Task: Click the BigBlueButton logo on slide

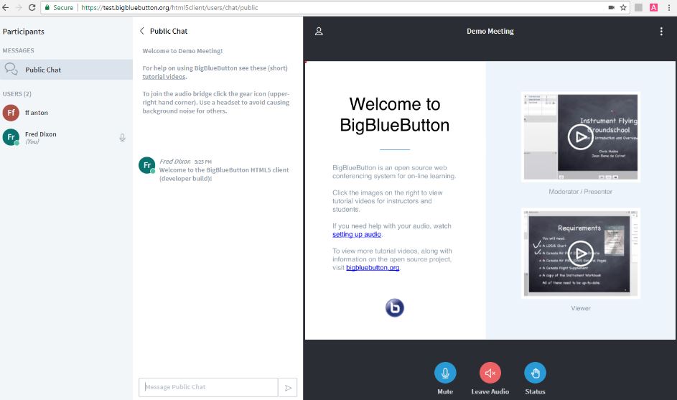Action: [x=395, y=308]
